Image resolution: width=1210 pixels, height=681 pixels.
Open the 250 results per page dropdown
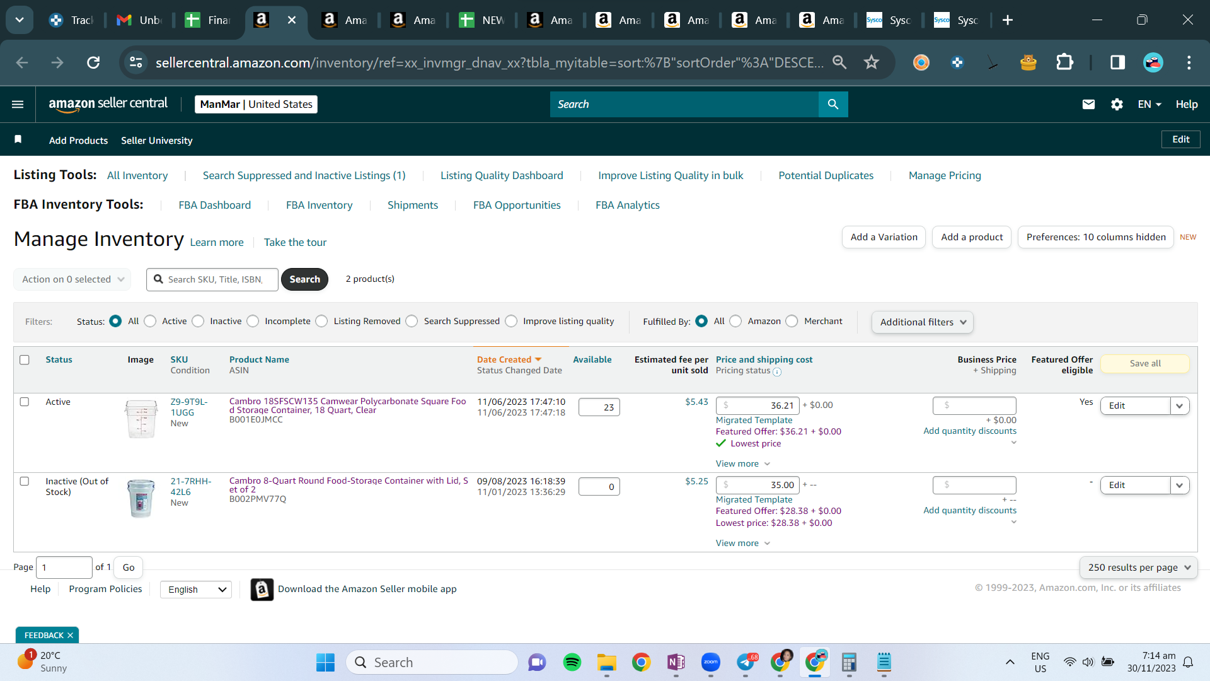point(1139,567)
